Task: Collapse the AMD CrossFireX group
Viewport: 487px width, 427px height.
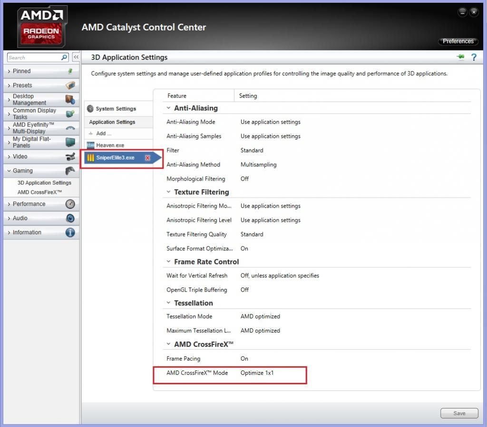Action: coord(168,344)
